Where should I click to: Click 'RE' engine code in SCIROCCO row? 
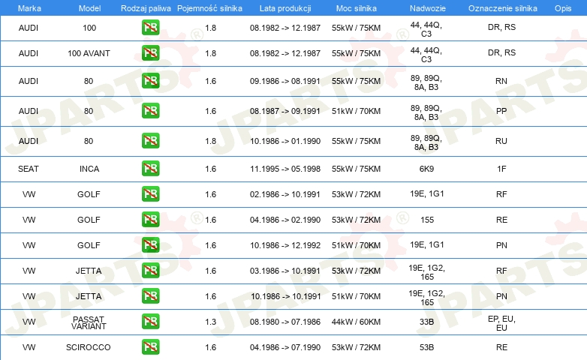point(501,347)
